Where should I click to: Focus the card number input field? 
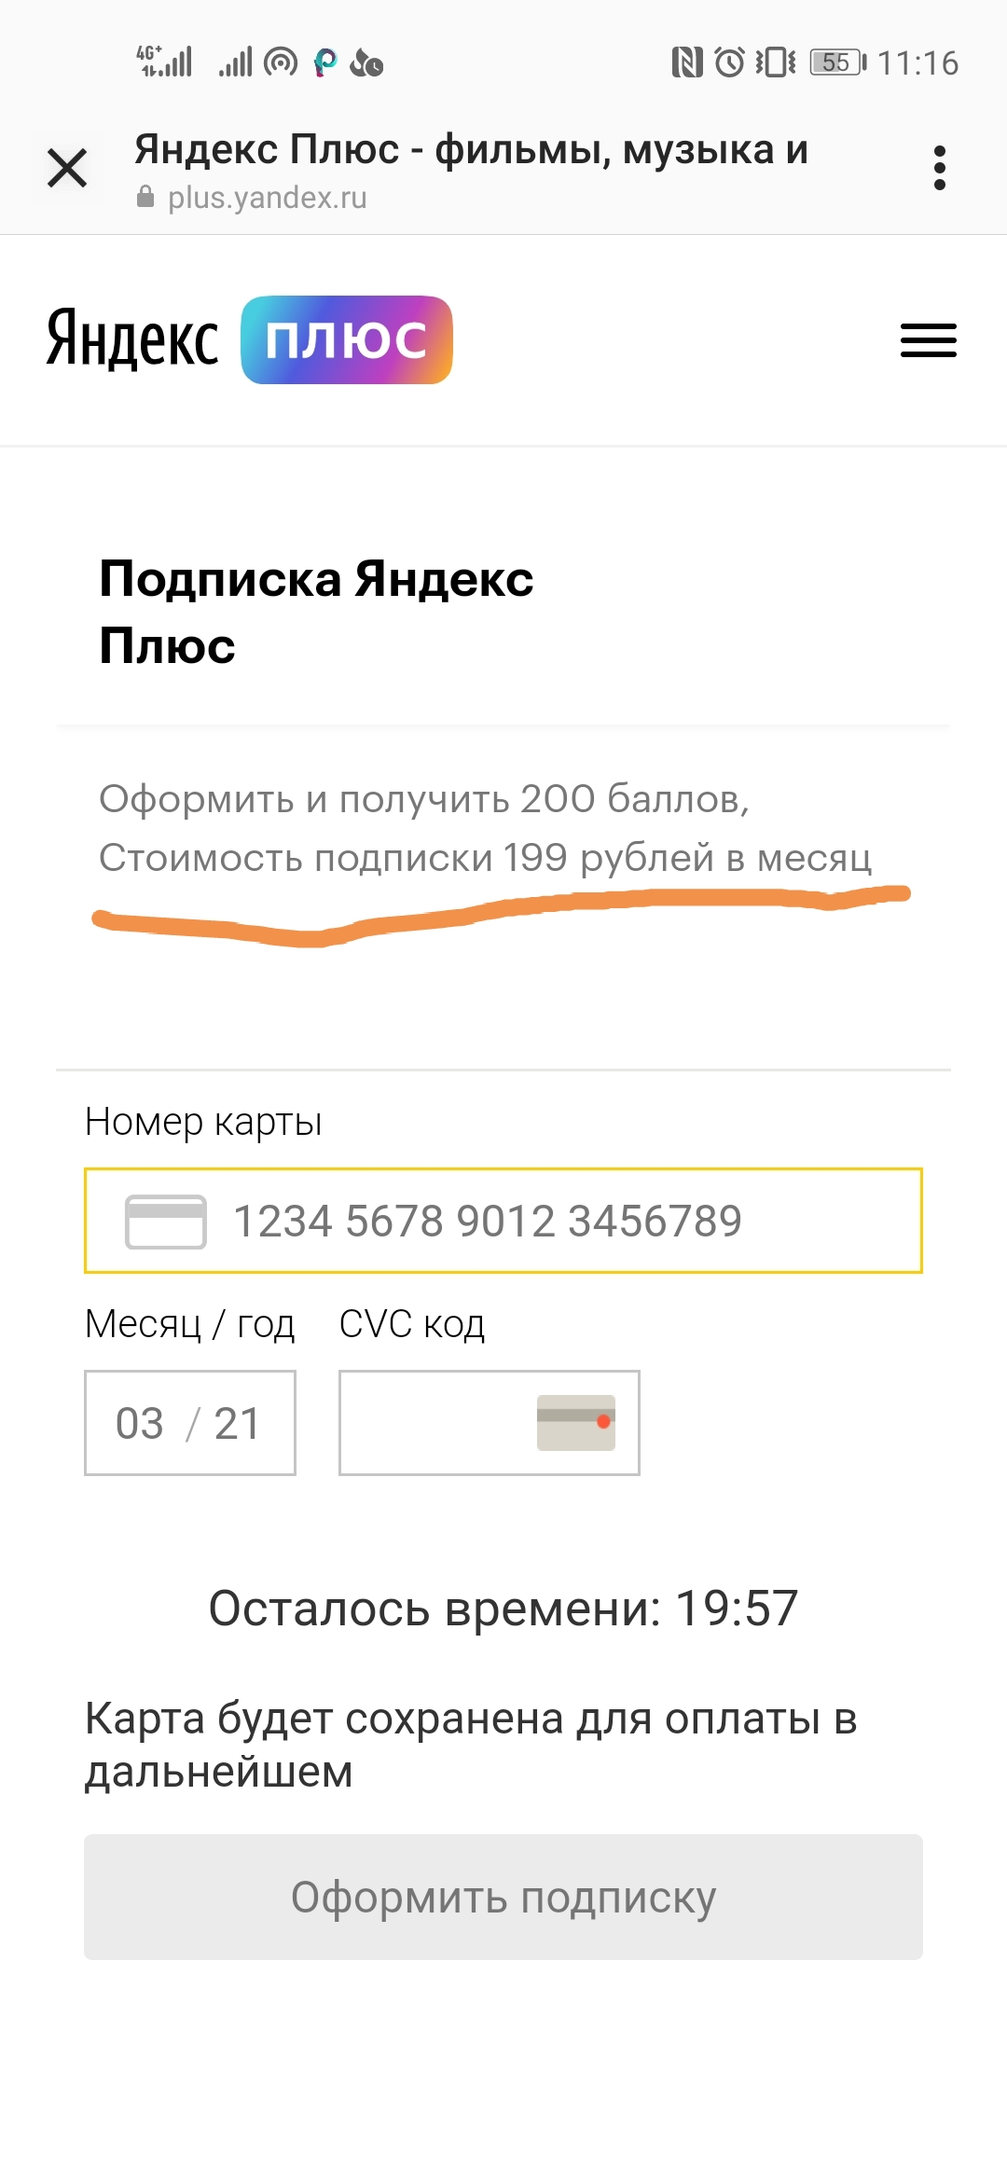[x=504, y=1221]
